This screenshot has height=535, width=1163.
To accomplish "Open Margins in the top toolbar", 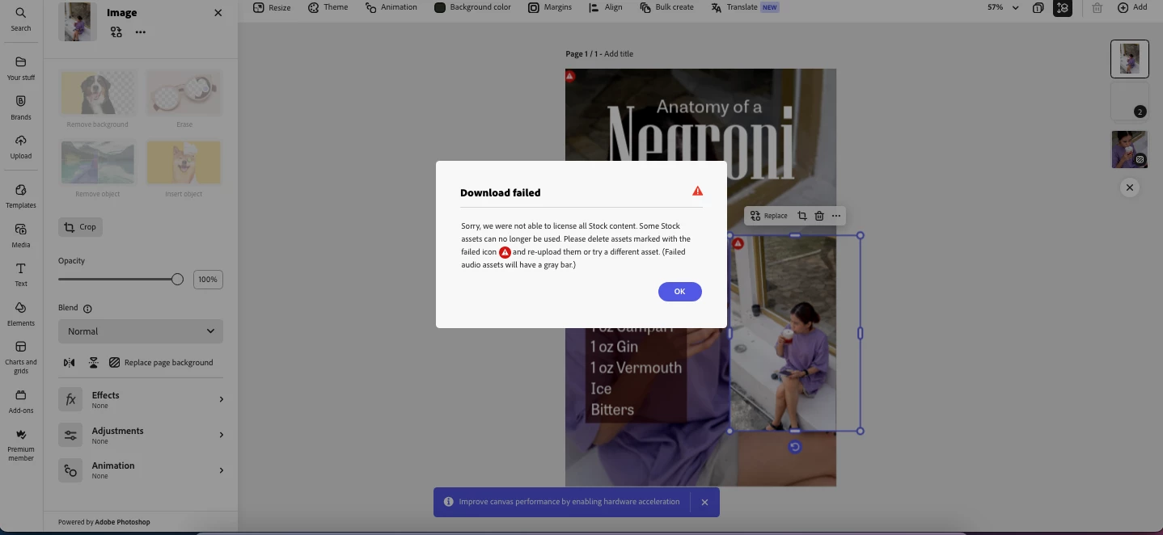I will [x=550, y=7].
